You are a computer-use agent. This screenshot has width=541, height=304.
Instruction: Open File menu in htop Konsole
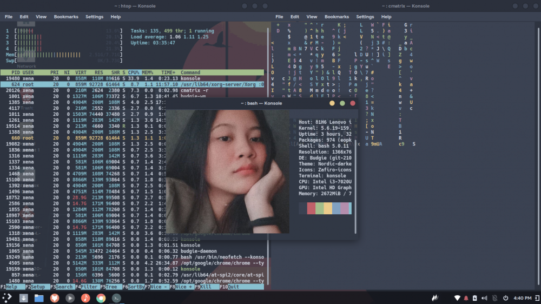click(x=9, y=17)
